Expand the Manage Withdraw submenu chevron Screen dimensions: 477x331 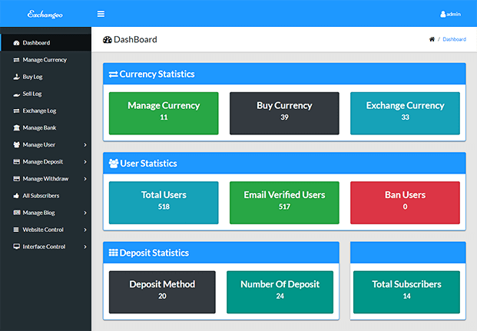[x=85, y=179]
